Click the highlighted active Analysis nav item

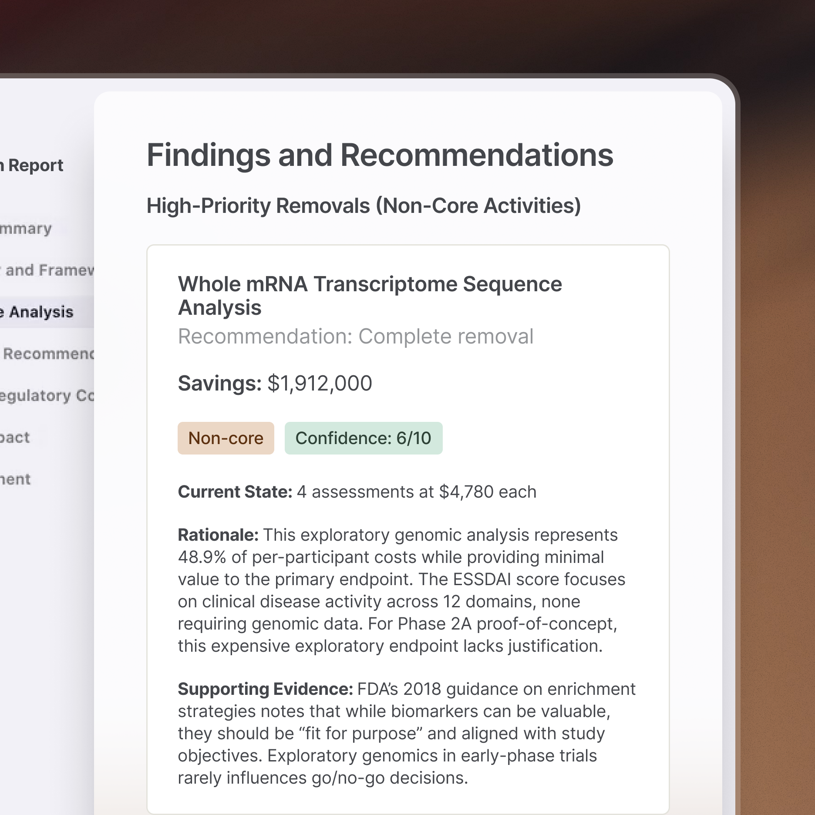pos(37,312)
